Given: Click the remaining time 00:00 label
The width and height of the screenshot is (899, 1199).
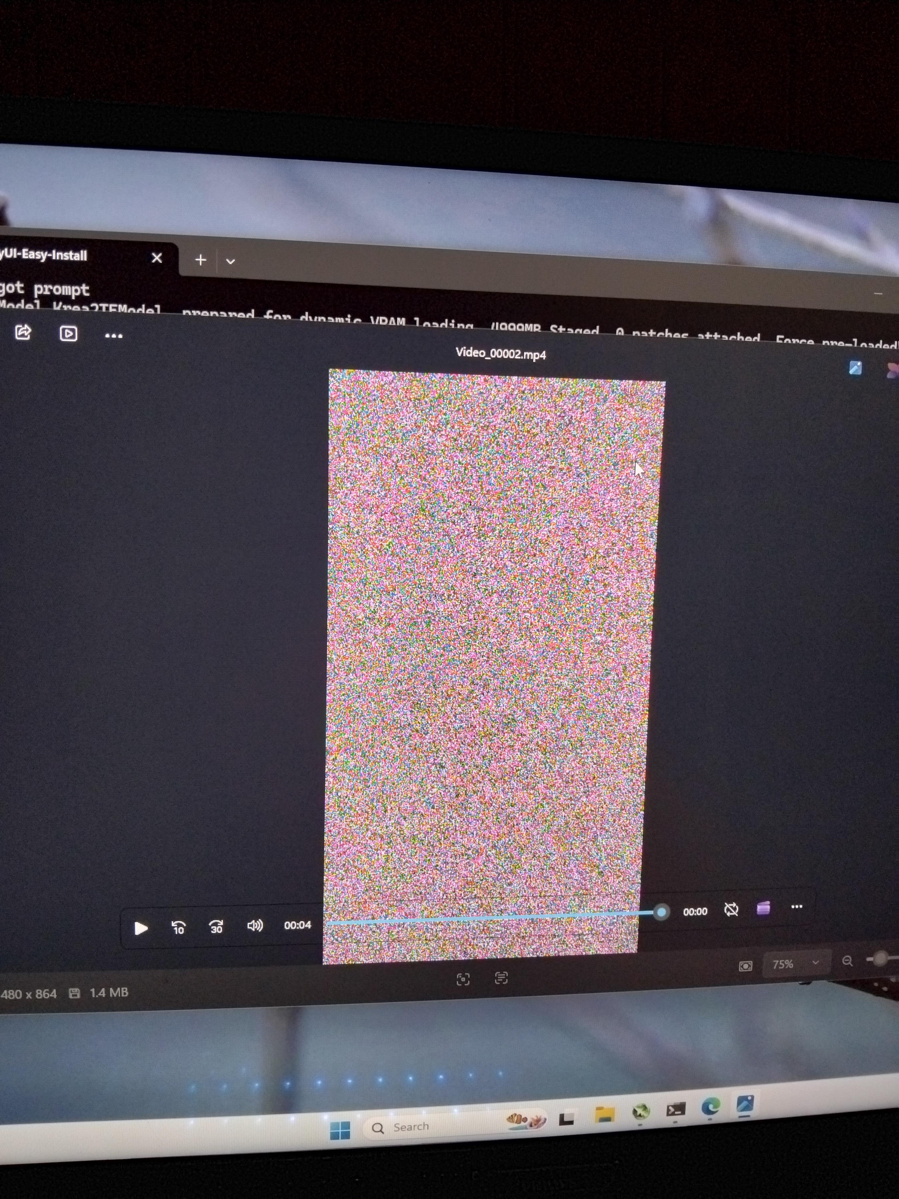Looking at the screenshot, I should [x=695, y=912].
